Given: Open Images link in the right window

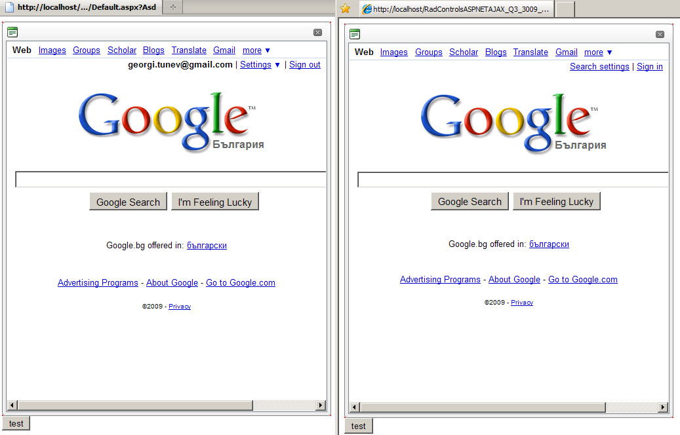Looking at the screenshot, I should click(394, 52).
